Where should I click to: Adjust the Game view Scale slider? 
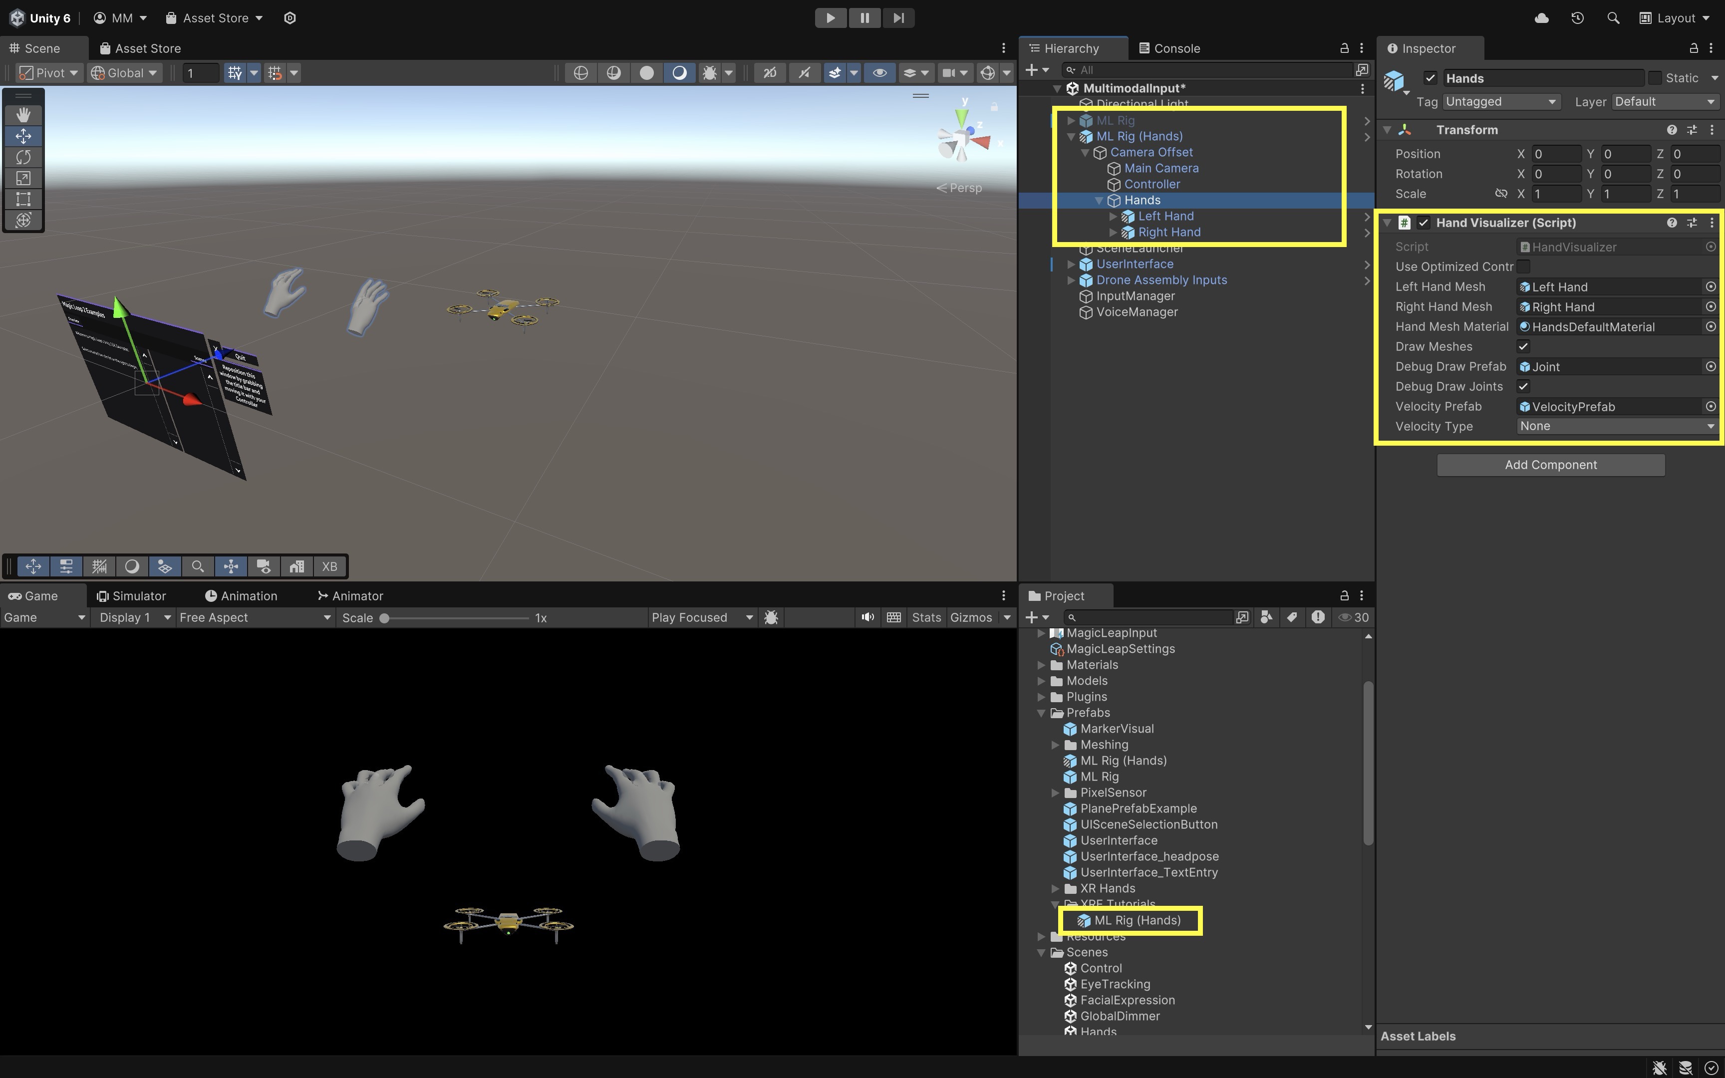click(x=385, y=618)
